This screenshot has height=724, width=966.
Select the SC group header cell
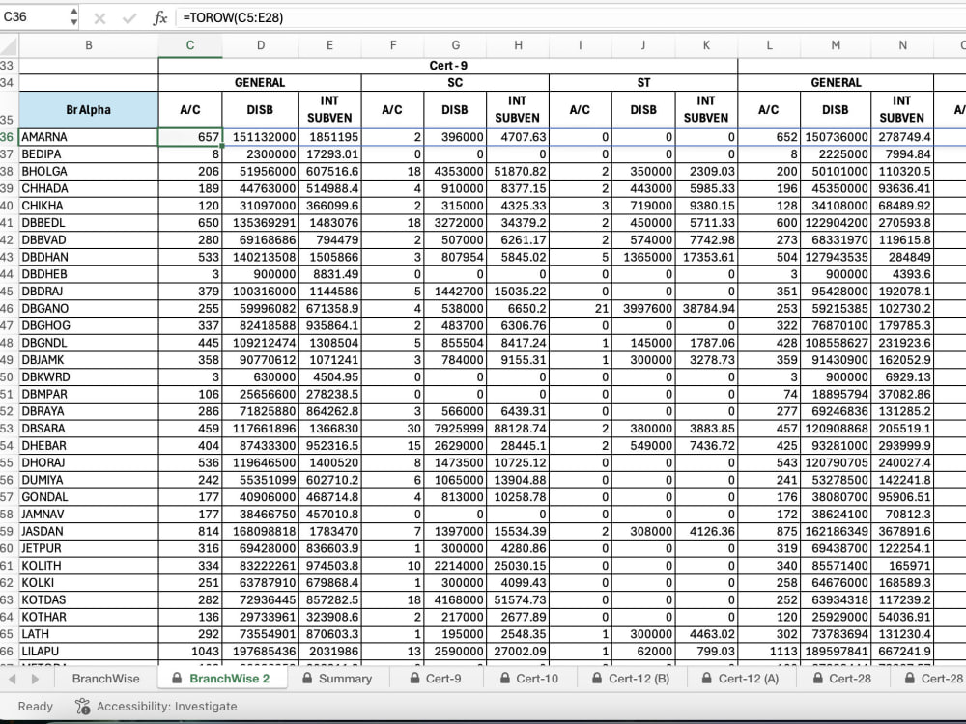coord(455,82)
